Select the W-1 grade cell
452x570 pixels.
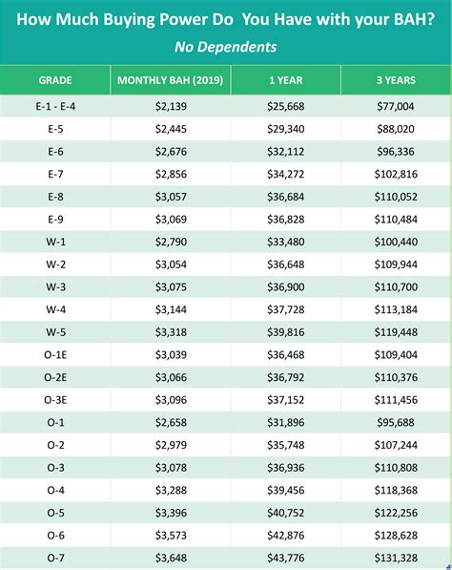[55, 242]
